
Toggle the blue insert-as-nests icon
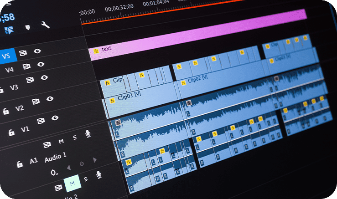[x=9, y=30]
